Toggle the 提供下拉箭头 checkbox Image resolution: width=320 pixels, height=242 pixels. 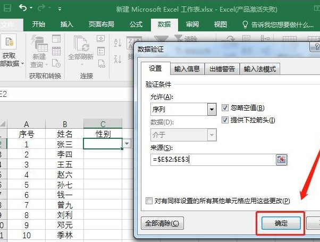225,120
